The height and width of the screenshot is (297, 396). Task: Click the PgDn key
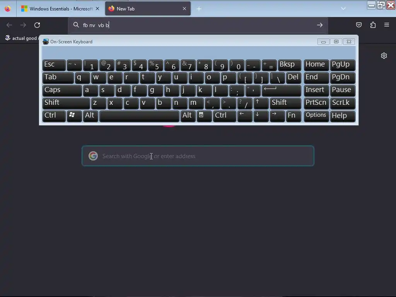click(343, 78)
